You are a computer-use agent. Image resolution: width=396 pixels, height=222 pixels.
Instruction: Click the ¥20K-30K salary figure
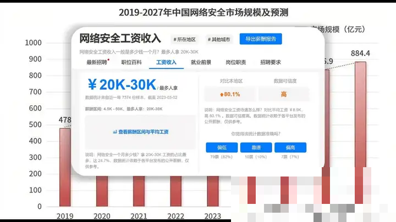122,84
